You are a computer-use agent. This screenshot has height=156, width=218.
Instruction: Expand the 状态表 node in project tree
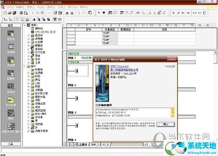point(28,42)
